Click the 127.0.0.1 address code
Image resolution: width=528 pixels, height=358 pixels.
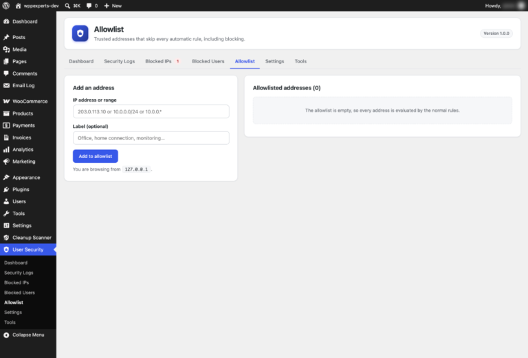pos(136,169)
